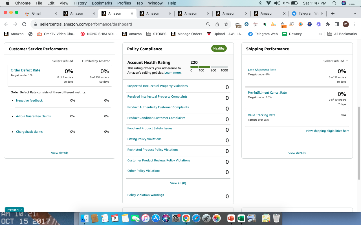Open Trash in the Dock
The height and width of the screenshot is (225, 361).
click(276, 218)
